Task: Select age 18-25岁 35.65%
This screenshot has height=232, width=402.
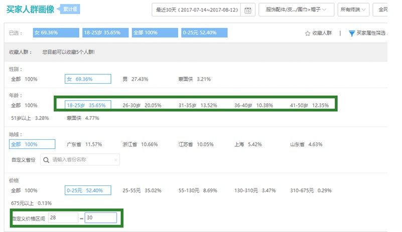Action: coord(88,105)
